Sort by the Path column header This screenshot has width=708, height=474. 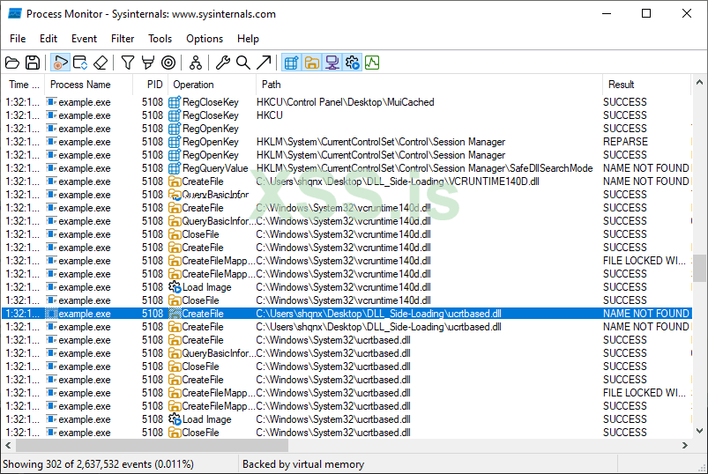[429, 85]
